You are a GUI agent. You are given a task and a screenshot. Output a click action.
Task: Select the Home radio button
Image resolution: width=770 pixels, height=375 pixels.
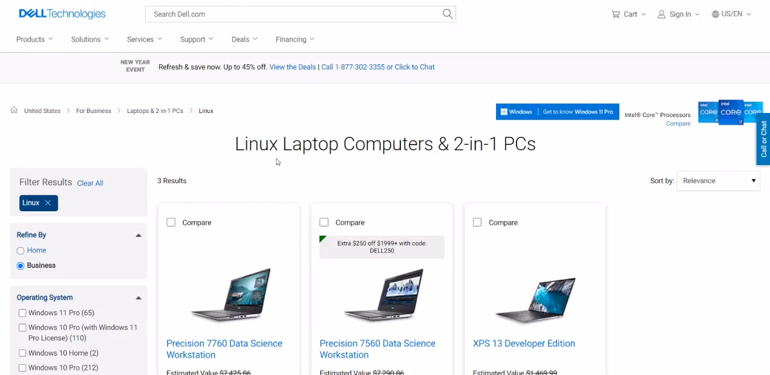coord(21,250)
